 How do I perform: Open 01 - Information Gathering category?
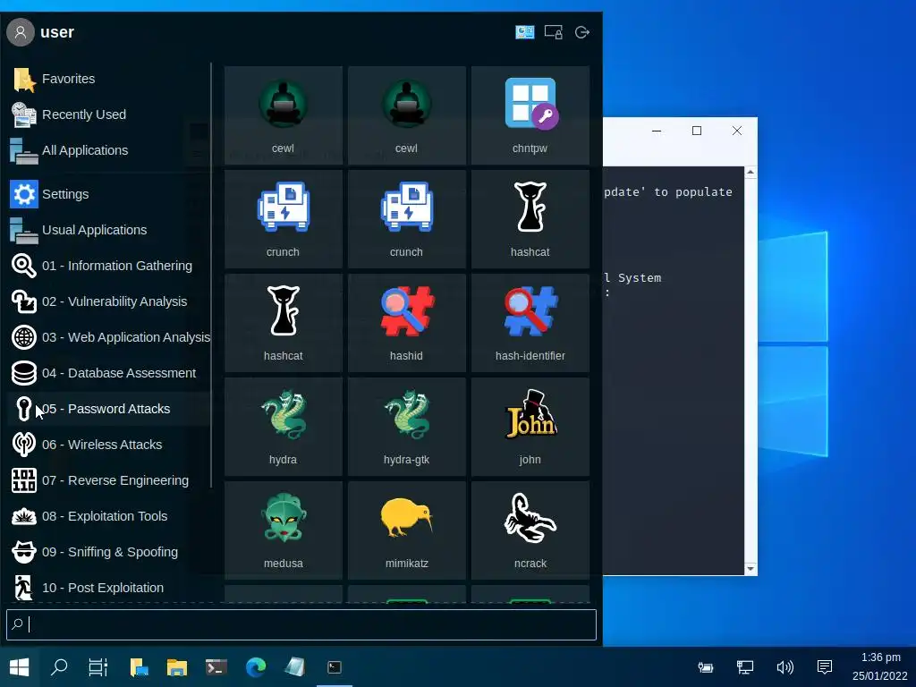pos(108,266)
